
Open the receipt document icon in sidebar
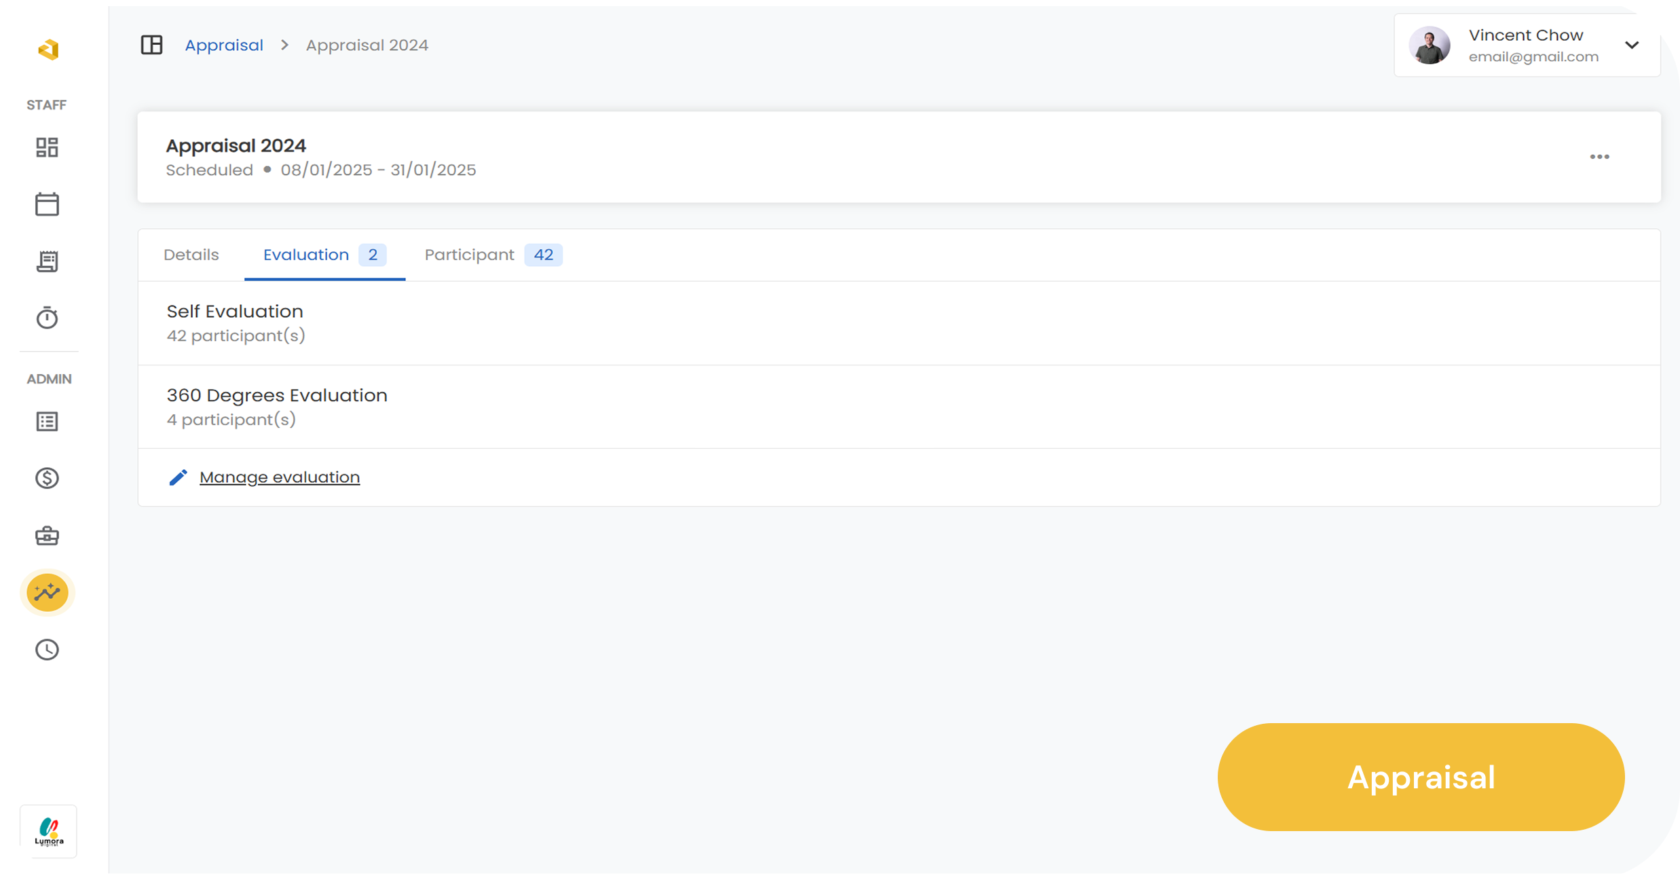[x=47, y=261]
